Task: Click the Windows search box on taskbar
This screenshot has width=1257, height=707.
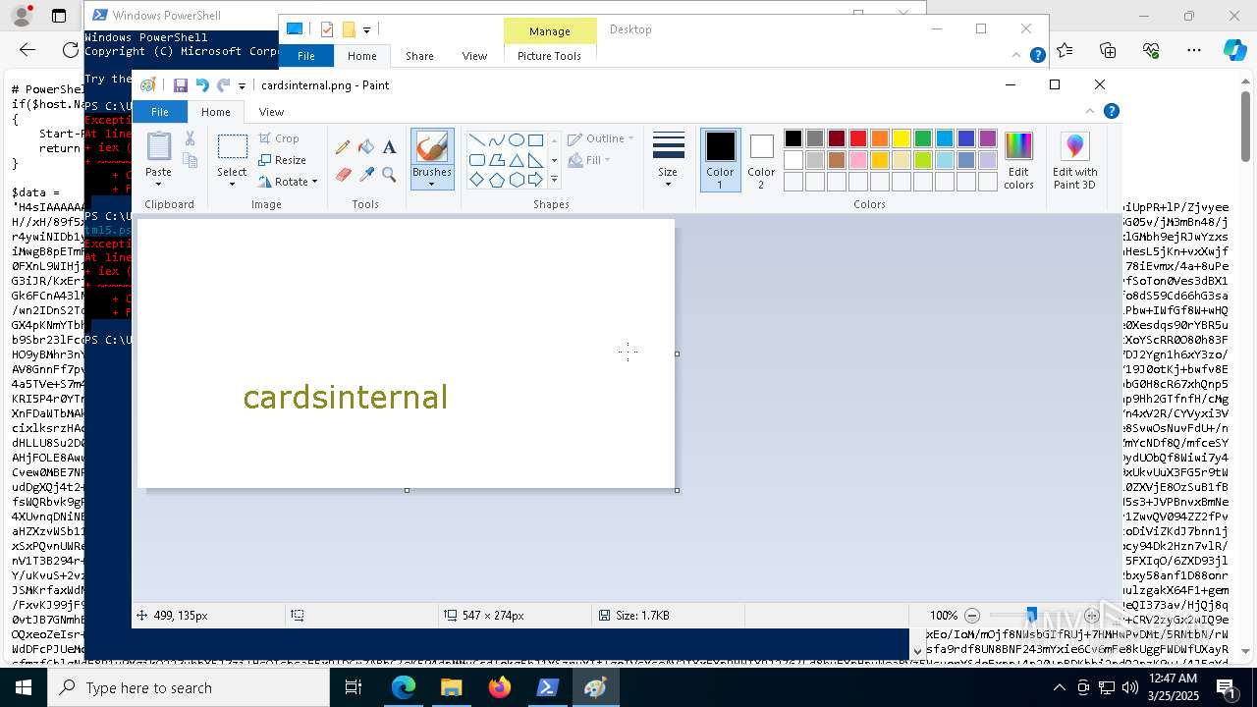Action: click(x=189, y=688)
